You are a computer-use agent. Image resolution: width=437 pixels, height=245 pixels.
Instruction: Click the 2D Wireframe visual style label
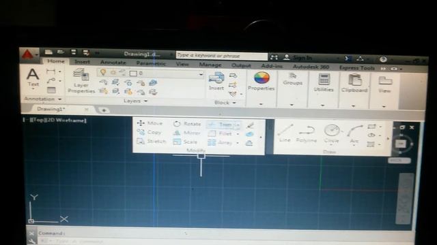66,120
